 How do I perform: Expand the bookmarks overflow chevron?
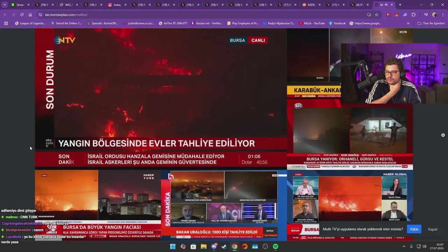pos(408,23)
